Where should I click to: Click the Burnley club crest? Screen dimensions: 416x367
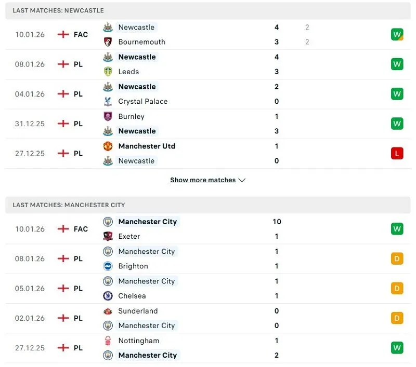[108, 116]
